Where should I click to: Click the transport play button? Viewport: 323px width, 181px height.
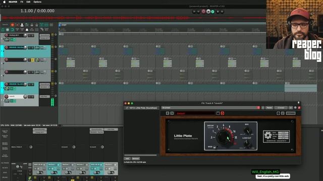click(x=208, y=12)
